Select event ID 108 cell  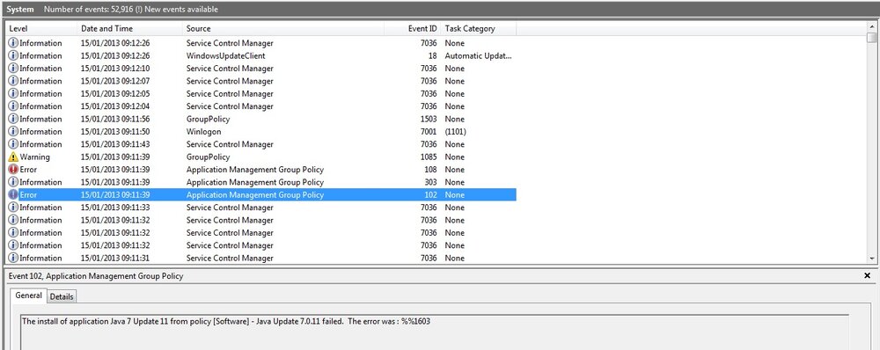pyautogui.click(x=430, y=170)
